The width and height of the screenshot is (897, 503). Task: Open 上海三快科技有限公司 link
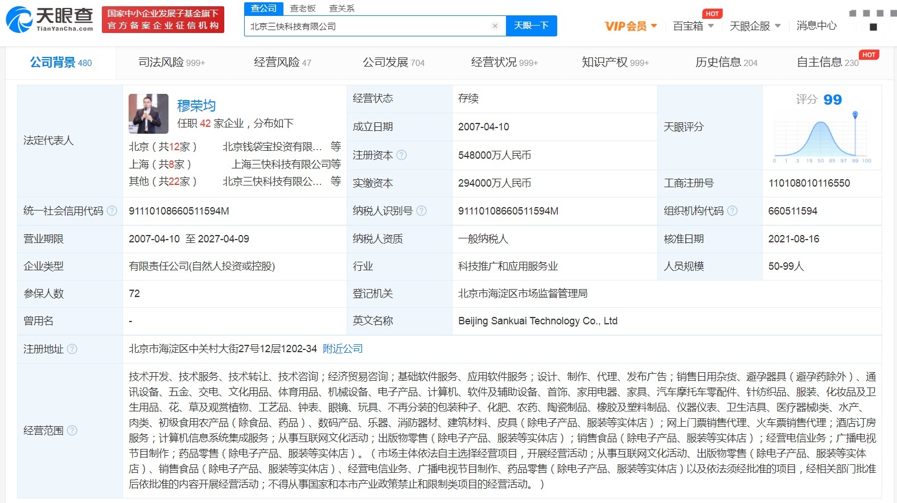[x=281, y=164]
